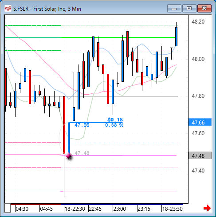Image resolution: width=216 pixels, height=217 pixels.
Task: Click the 23:15 time axis label
Action: (x=144, y=209)
